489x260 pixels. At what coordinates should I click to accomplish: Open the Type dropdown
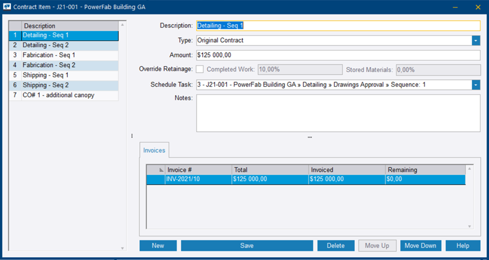[x=476, y=41]
